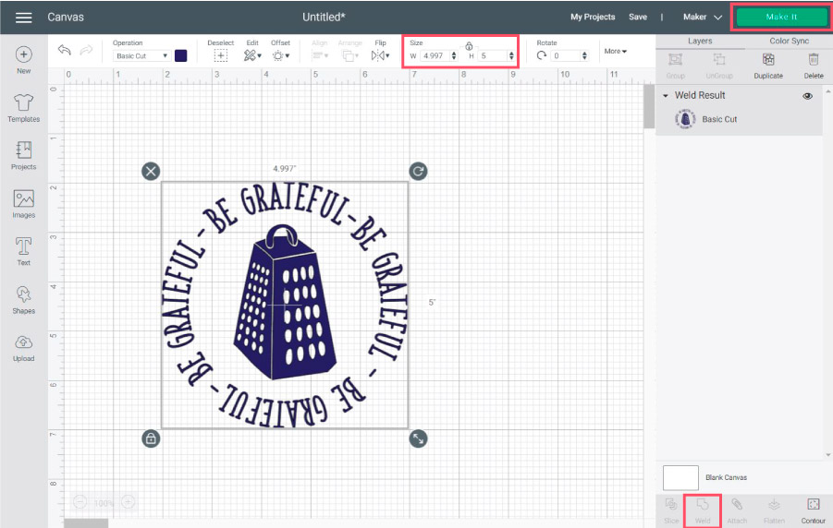Viewport: 833px width, 528px height.
Task: Hide the Weld Result layer
Action: [807, 96]
